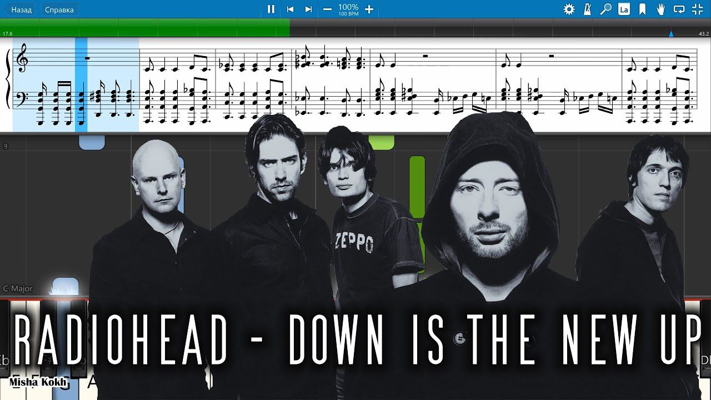711x400 pixels.
Task: Pause playback with the pause button
Action: pos(271,9)
